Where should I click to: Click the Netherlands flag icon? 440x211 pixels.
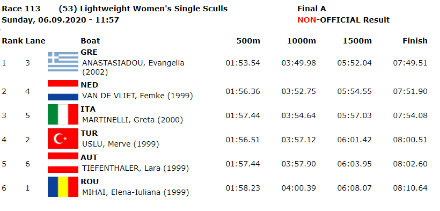(63, 90)
